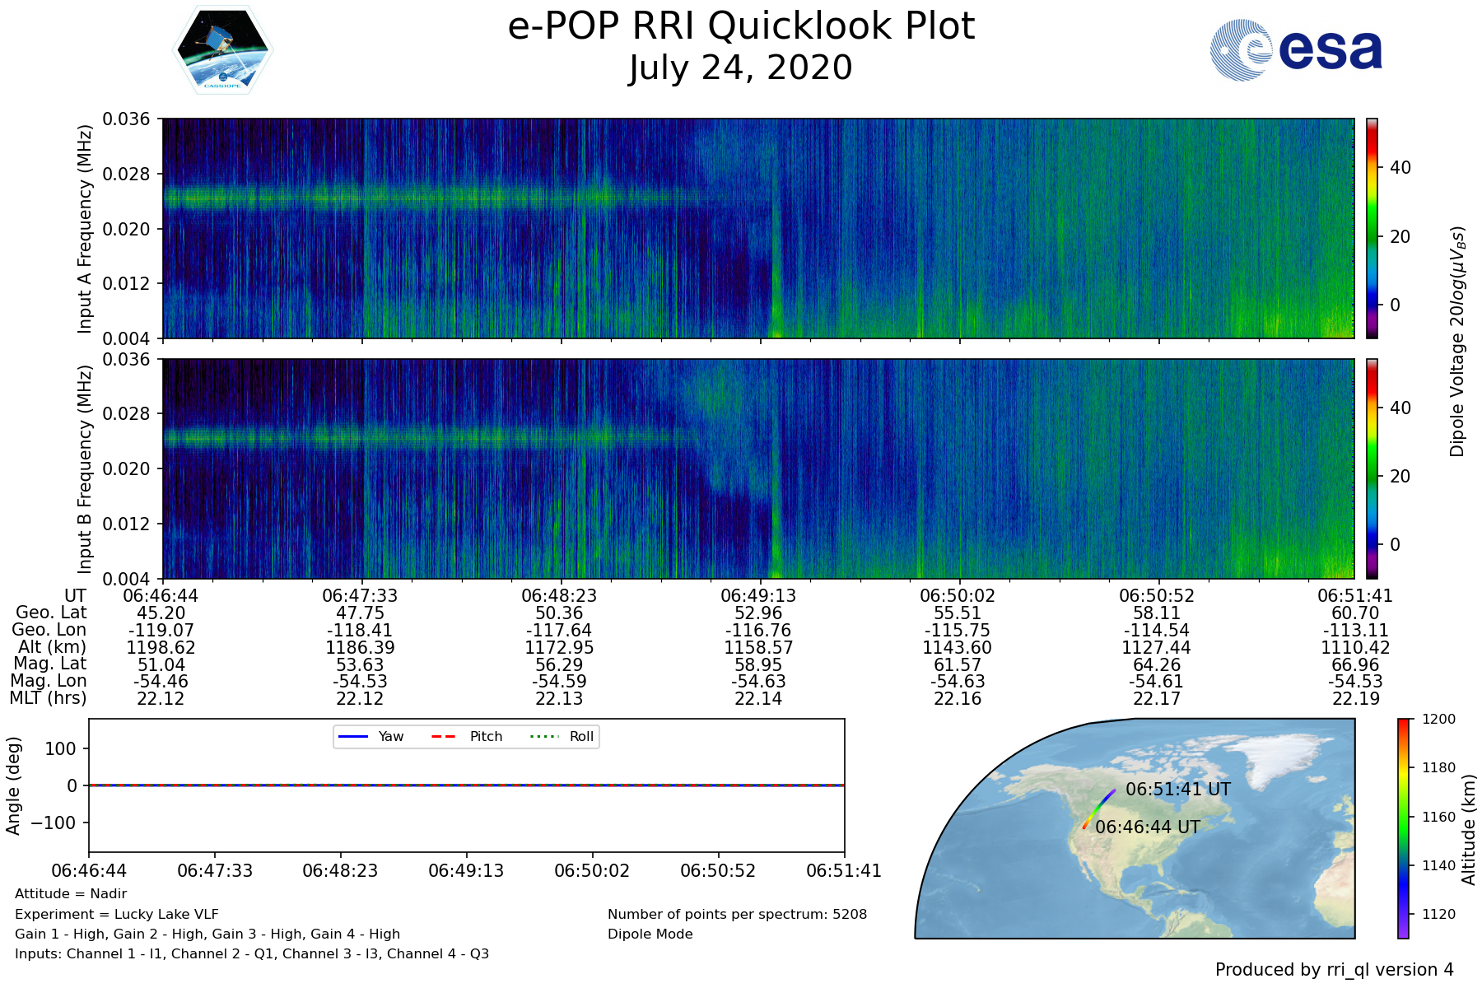Click the ESA logo
1482x988 pixels.
coord(1296,50)
